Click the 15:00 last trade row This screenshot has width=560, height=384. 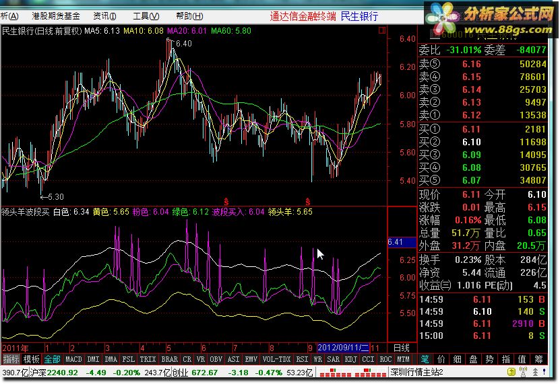click(x=483, y=336)
